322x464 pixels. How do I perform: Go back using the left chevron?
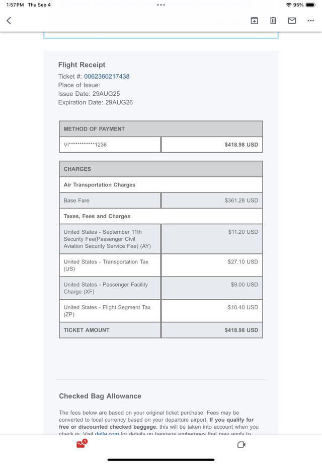[x=9, y=21]
